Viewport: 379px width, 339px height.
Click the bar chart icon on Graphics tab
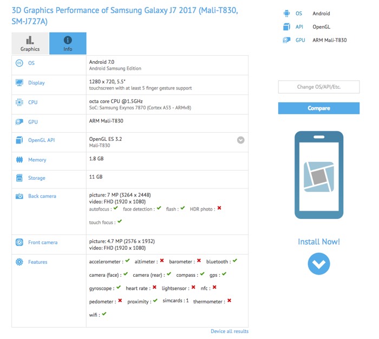point(30,40)
